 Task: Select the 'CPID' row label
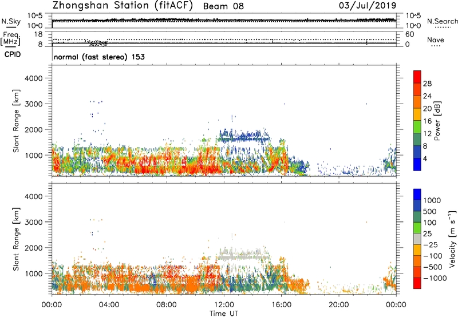coord(13,54)
